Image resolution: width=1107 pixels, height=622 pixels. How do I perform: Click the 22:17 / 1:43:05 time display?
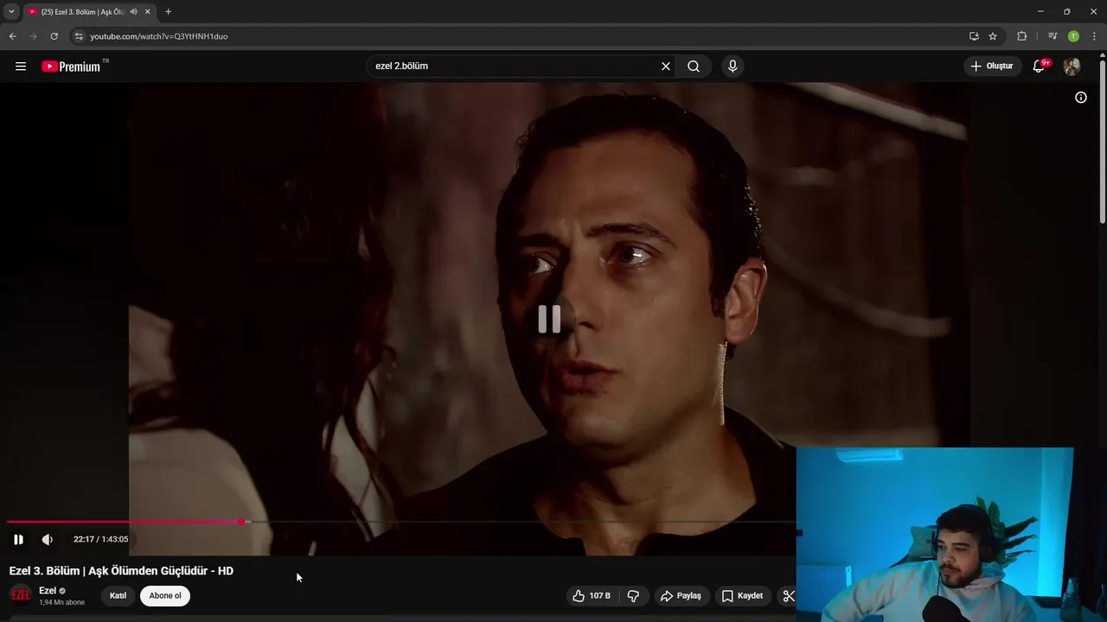[100, 539]
